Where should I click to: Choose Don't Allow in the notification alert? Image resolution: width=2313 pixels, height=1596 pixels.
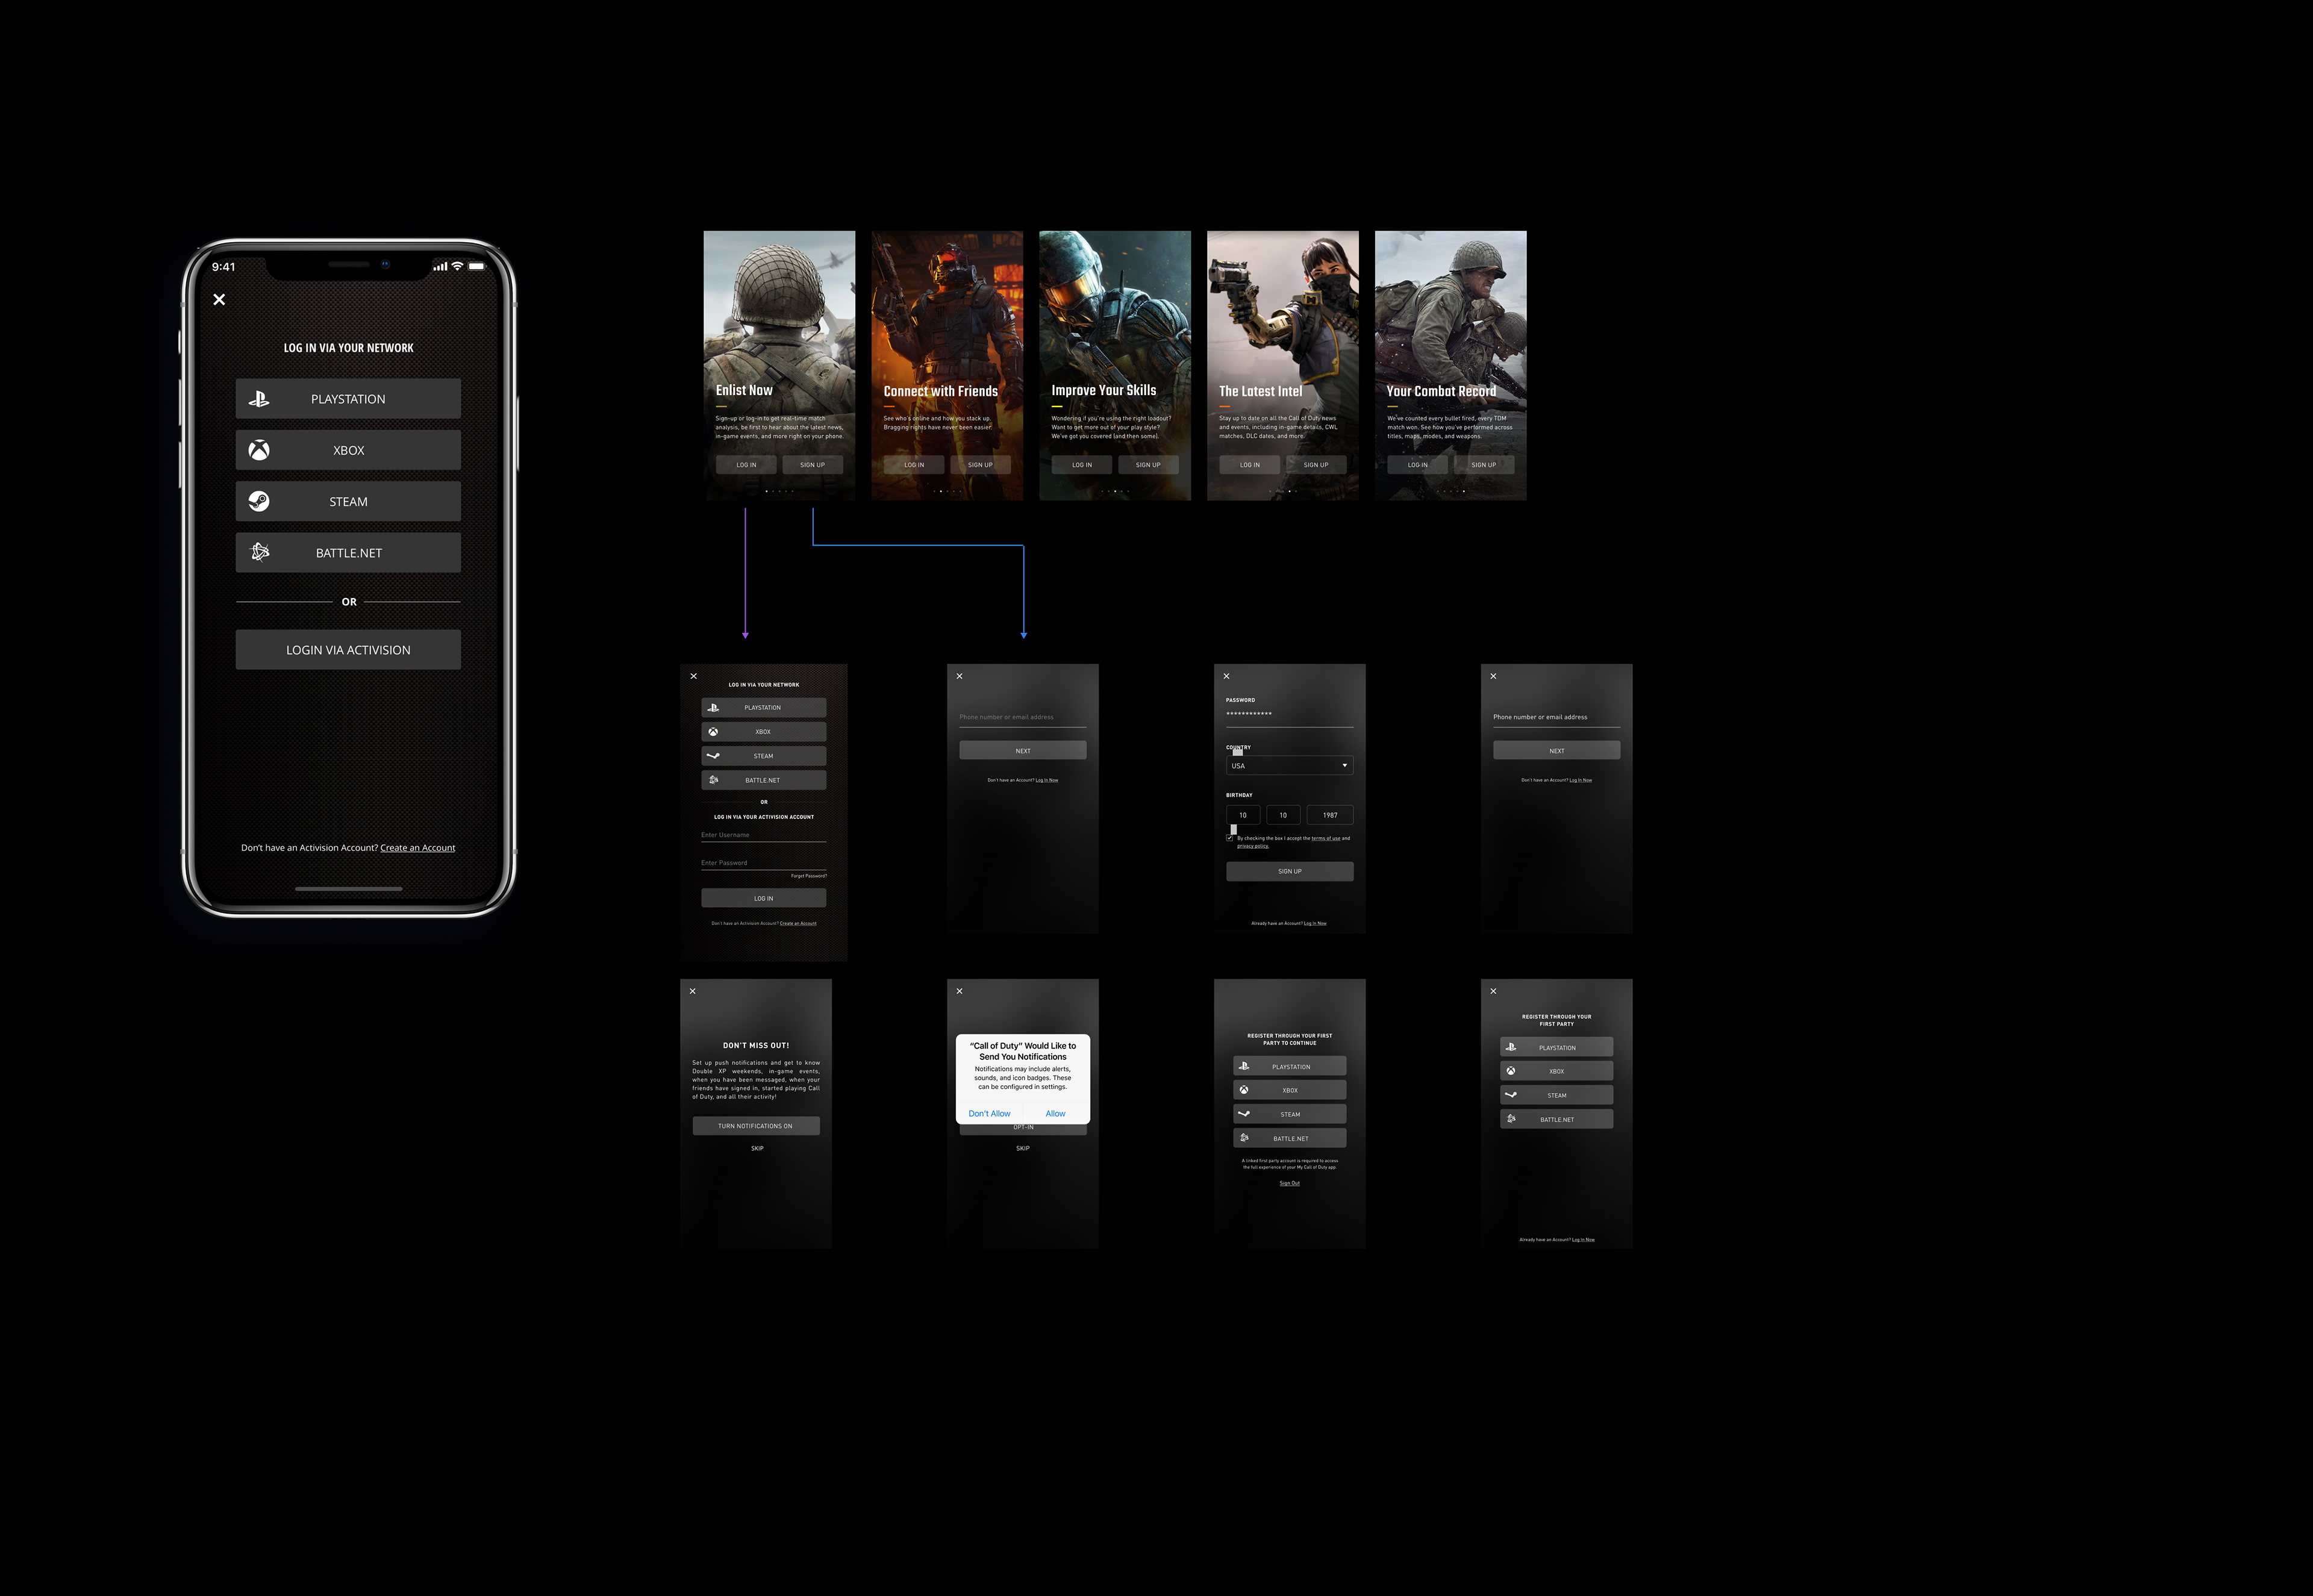point(989,1113)
